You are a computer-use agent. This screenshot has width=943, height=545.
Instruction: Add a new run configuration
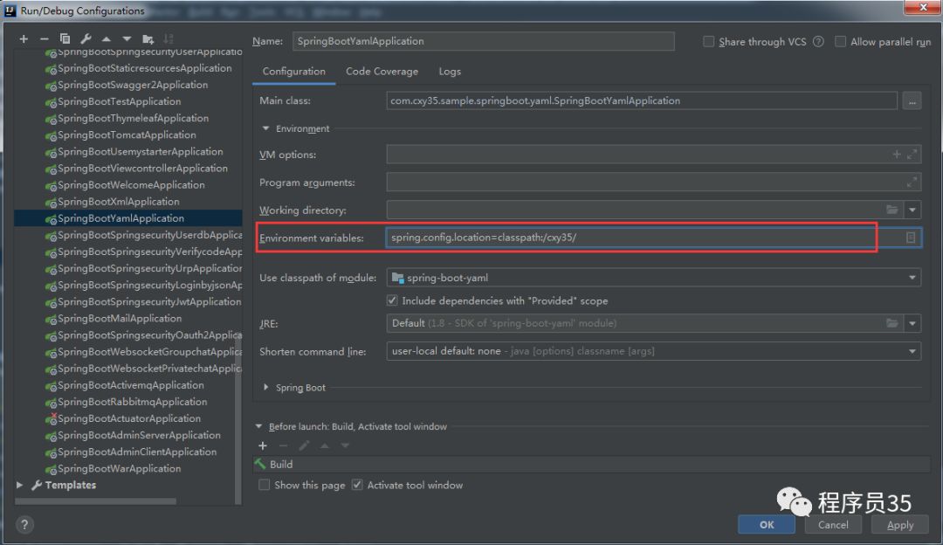click(x=24, y=38)
